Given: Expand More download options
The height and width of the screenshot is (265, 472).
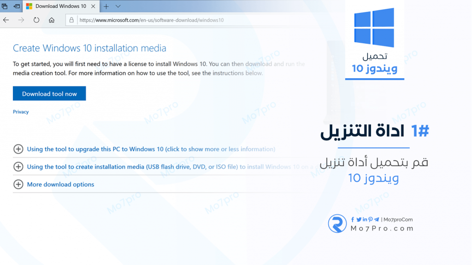Looking at the screenshot, I should click(18, 184).
